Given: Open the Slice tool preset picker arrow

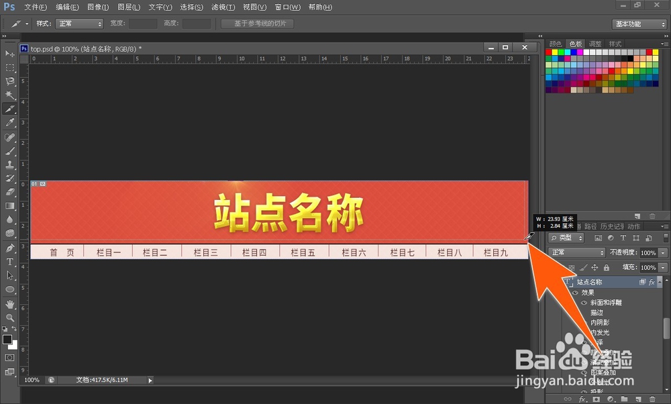Looking at the screenshot, I should 27,24.
